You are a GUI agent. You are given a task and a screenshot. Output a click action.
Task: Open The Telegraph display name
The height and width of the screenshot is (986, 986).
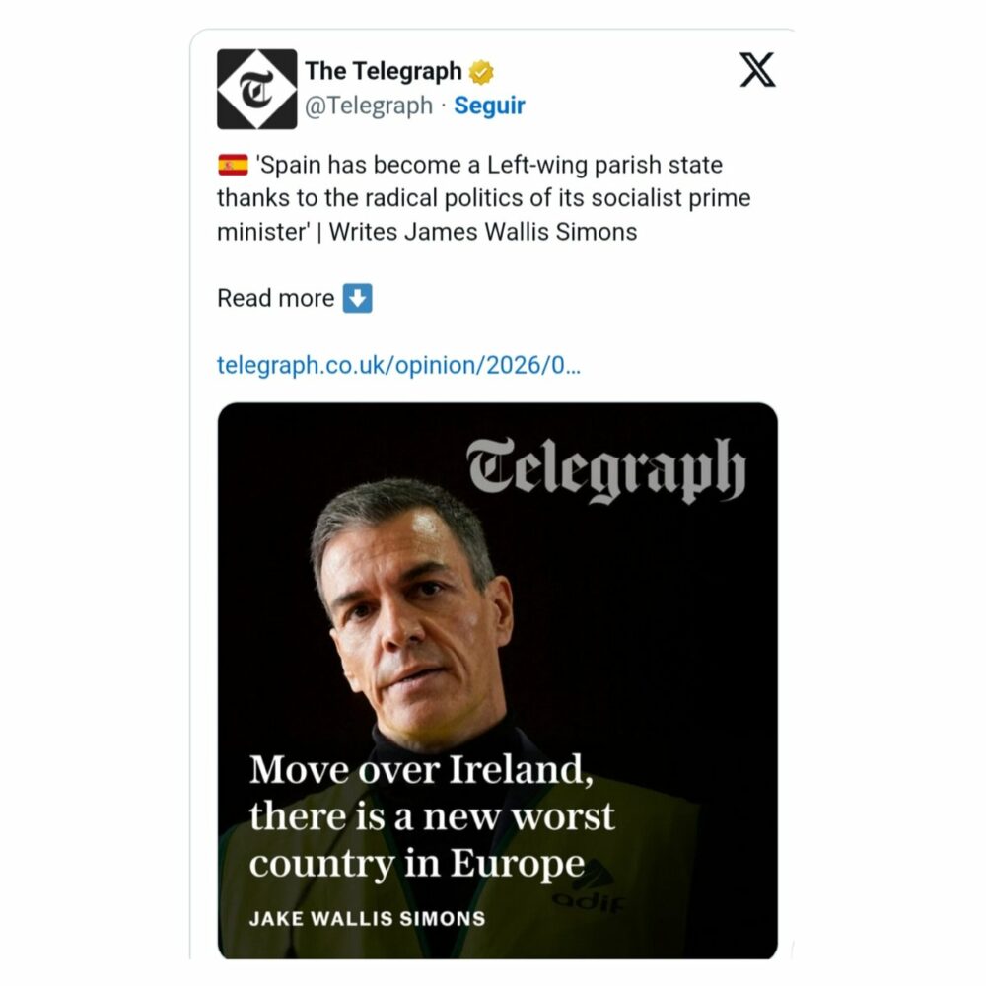click(383, 71)
